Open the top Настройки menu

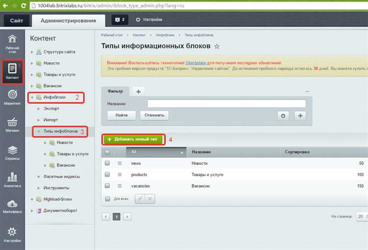point(149,20)
